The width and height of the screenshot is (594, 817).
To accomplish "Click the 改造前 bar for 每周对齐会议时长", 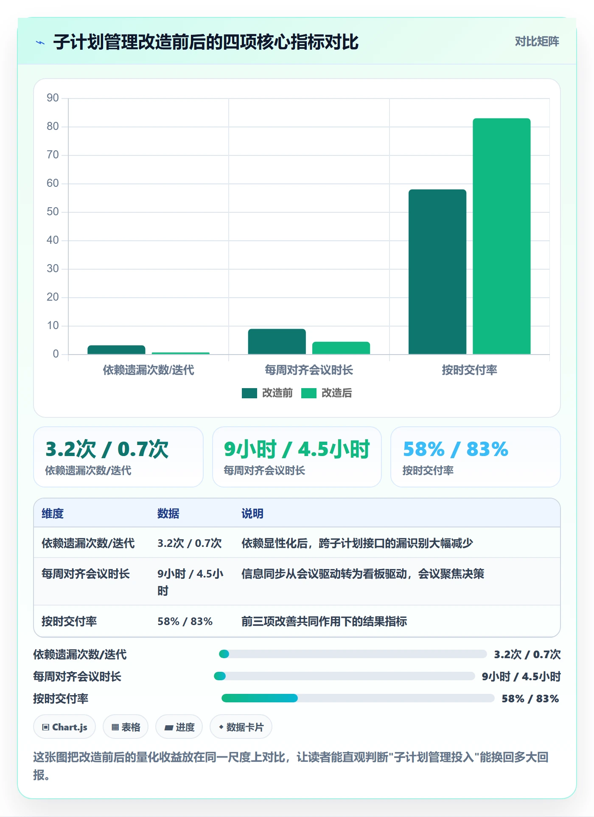I will pos(277,341).
